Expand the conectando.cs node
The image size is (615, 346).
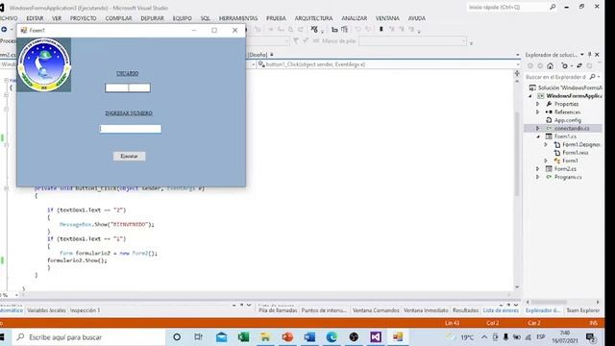click(538, 128)
